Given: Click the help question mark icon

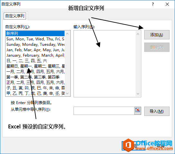Looking at the screenshot, I should [x=153, y=4].
